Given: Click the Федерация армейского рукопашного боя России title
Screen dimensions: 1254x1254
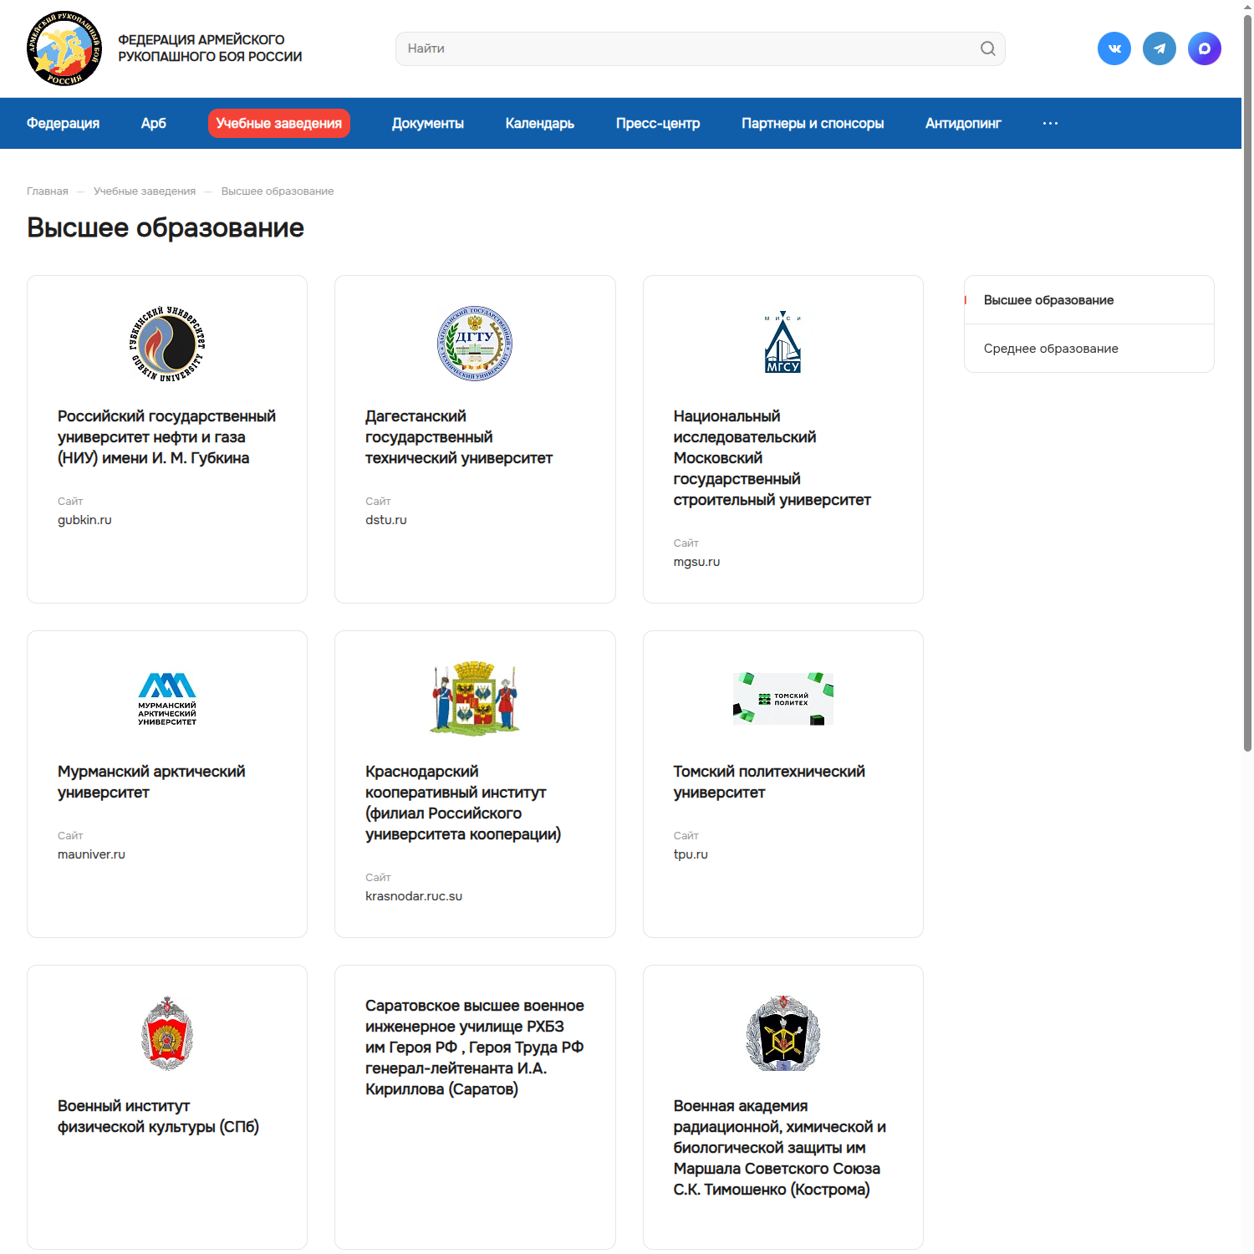Looking at the screenshot, I should pos(210,48).
